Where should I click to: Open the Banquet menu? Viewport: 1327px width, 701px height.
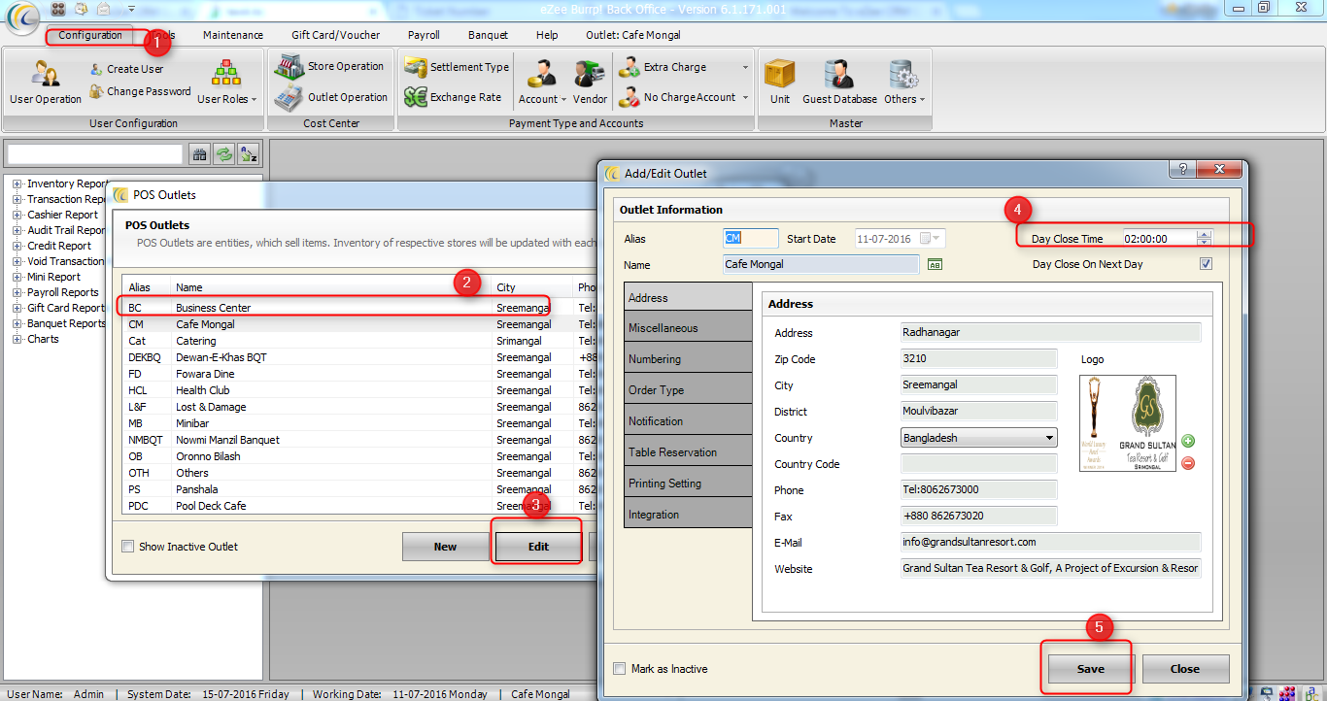[488, 35]
